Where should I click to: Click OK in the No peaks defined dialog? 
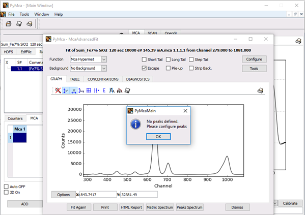pos(158,137)
